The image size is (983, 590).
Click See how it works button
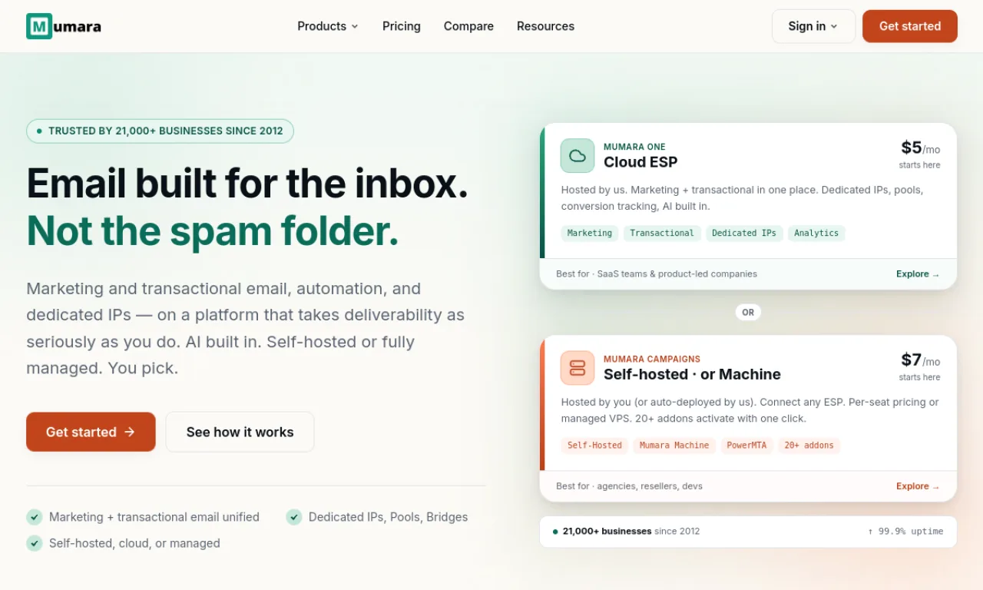pyautogui.click(x=240, y=432)
